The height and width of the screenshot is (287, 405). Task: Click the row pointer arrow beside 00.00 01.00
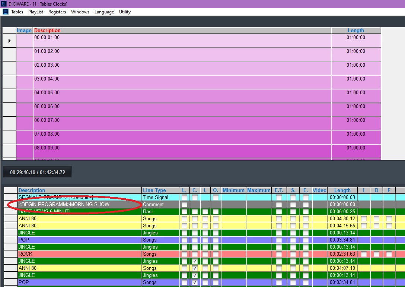pyautogui.click(x=9, y=41)
